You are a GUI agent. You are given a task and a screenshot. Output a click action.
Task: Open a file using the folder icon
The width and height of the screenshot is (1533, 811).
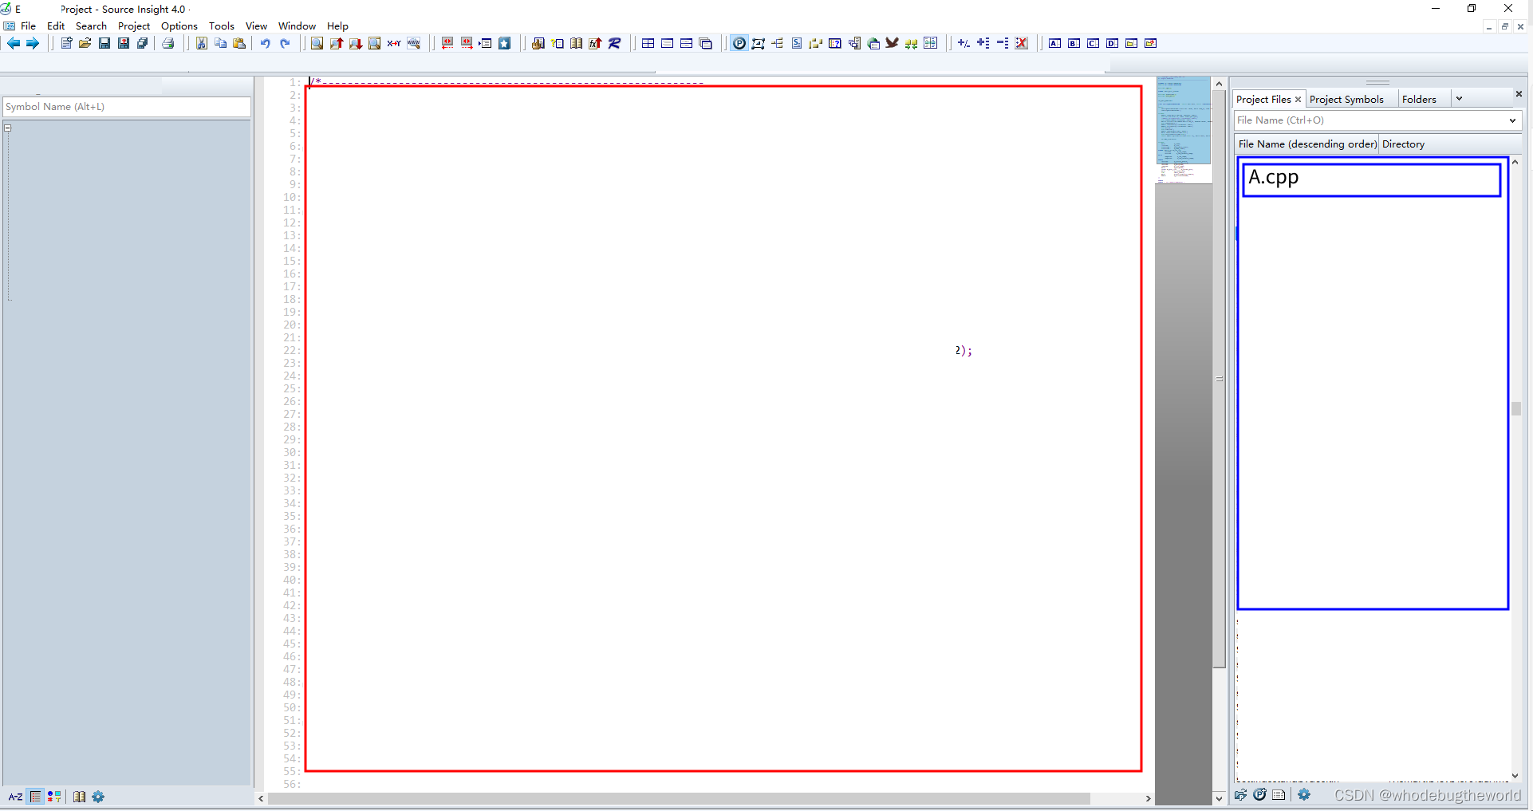(x=85, y=43)
